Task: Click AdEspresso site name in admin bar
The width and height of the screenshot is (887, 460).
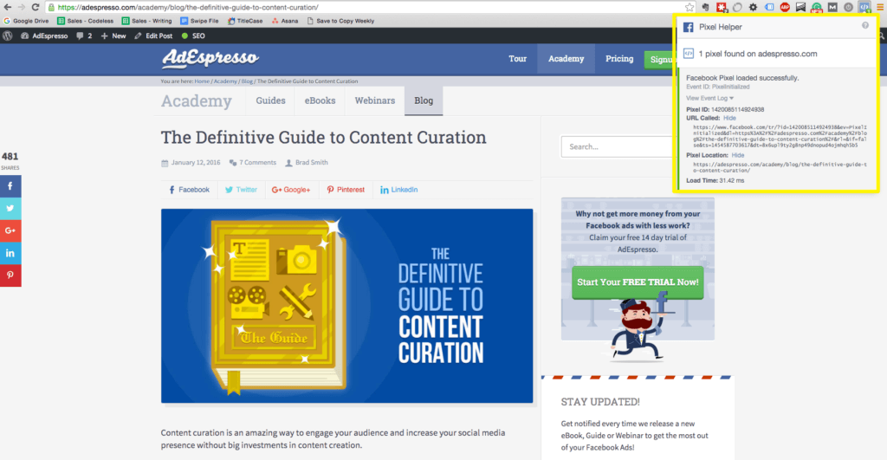Action: (44, 36)
